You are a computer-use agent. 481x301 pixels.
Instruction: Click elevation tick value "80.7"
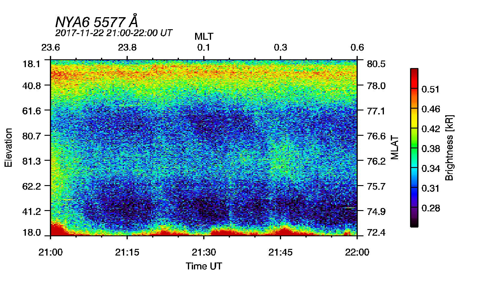pos(31,136)
